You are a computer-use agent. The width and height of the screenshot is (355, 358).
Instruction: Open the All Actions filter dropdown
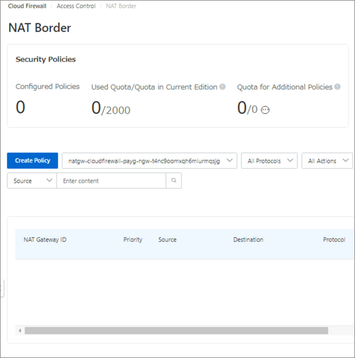click(x=327, y=161)
